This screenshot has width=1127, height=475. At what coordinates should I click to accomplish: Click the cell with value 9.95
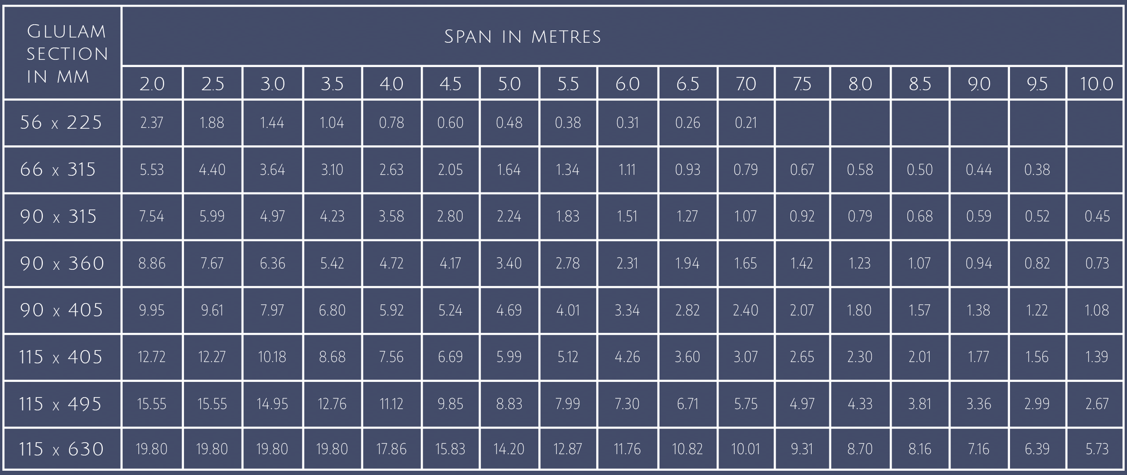(x=152, y=310)
